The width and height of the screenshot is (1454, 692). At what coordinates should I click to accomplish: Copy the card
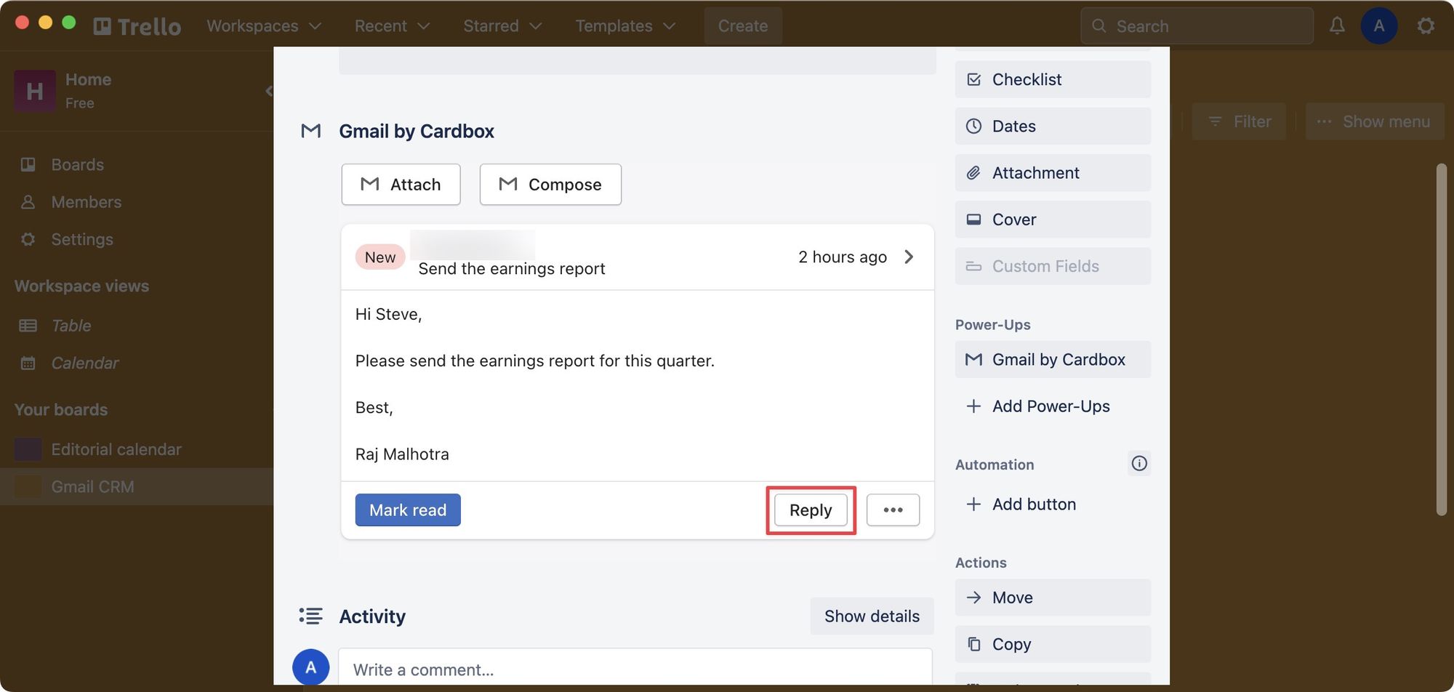coord(1053,644)
